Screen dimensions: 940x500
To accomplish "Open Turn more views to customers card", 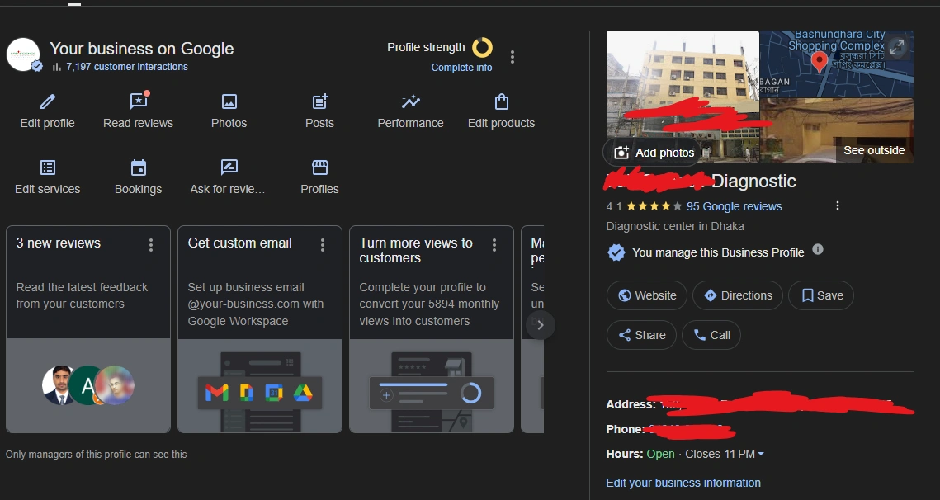I will pyautogui.click(x=432, y=329).
